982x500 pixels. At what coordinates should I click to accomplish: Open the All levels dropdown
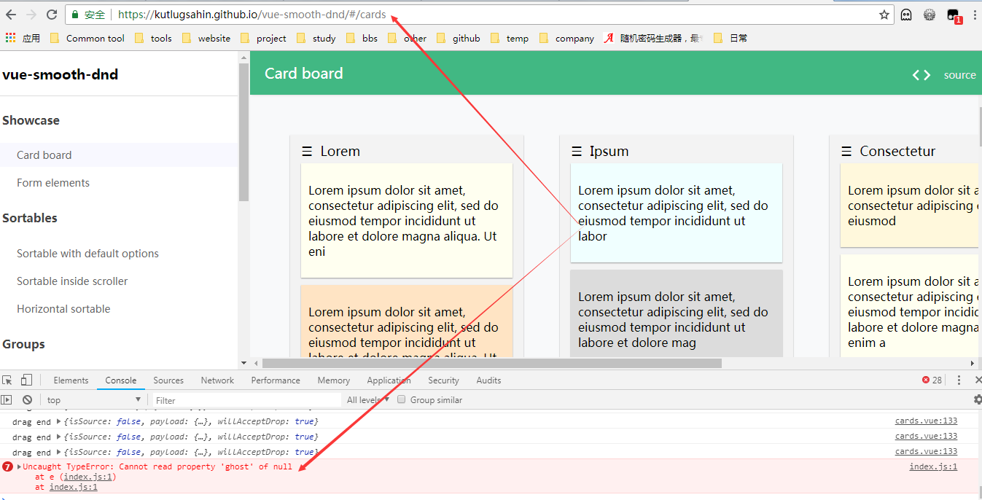coord(368,399)
